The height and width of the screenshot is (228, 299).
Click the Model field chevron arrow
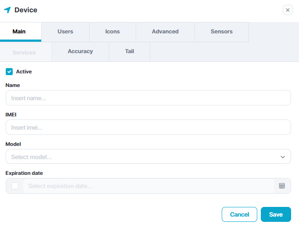click(282, 157)
